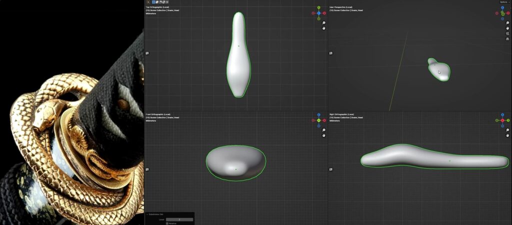
Task: Click negative X axis on User Perspective gizmo
Action: pos(496,13)
